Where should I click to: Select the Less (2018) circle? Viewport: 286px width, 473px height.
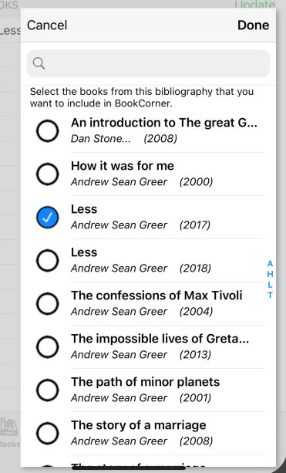(47, 260)
